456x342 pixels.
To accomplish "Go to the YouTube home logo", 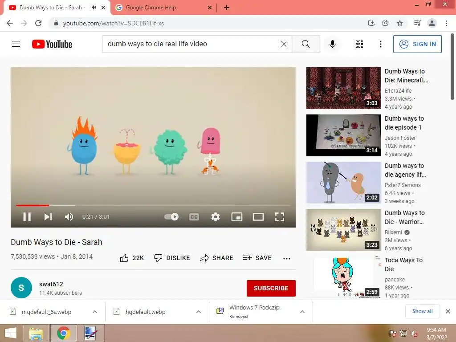I will tap(52, 44).
